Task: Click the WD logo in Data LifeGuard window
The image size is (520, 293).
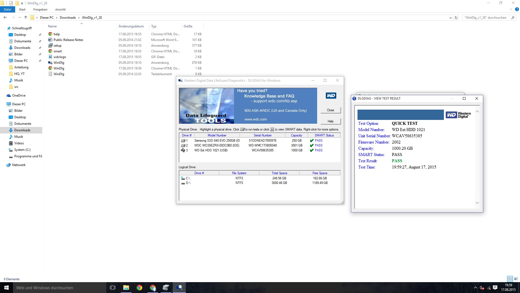Action: [331, 95]
